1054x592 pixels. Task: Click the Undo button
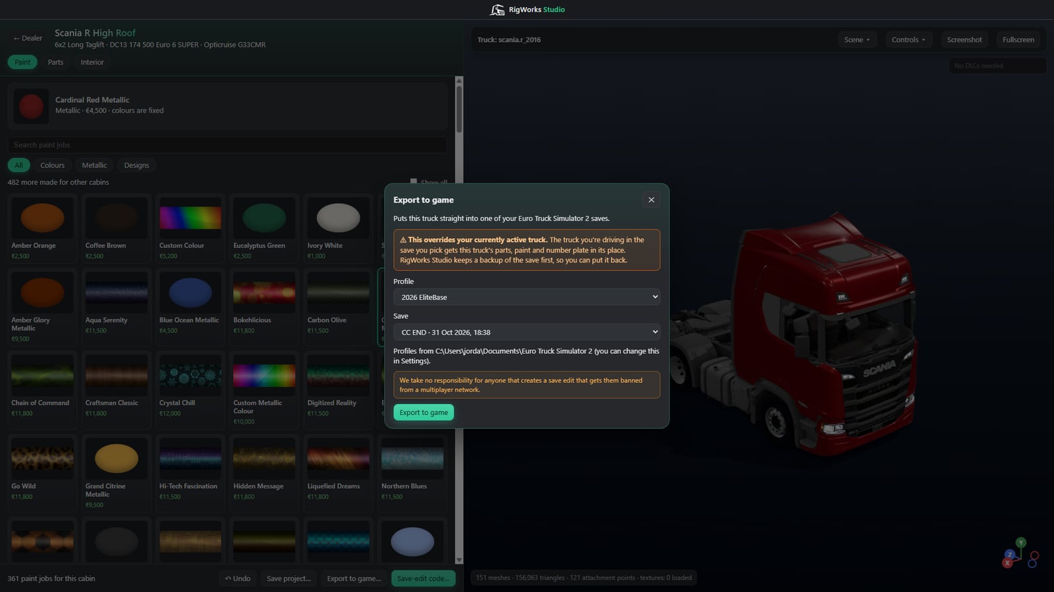click(238, 579)
